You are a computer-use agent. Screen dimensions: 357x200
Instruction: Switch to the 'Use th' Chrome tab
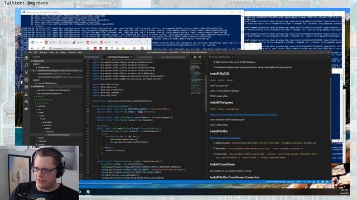point(65,42)
